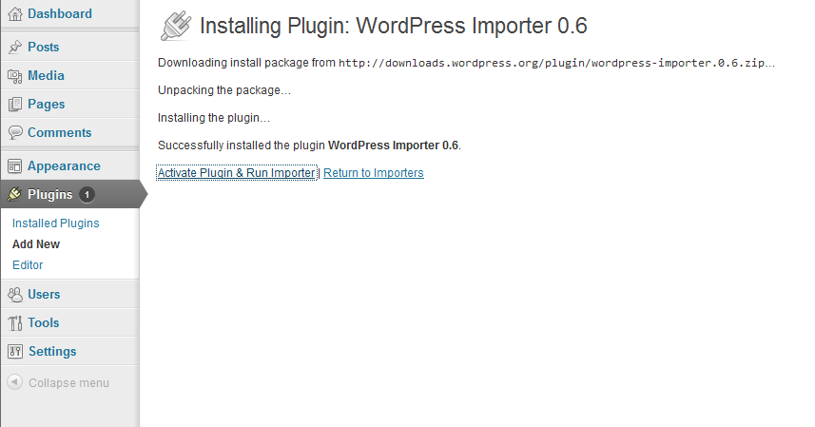Open the Appearance menu label
This screenshot has width=815, height=427.
coord(64,166)
